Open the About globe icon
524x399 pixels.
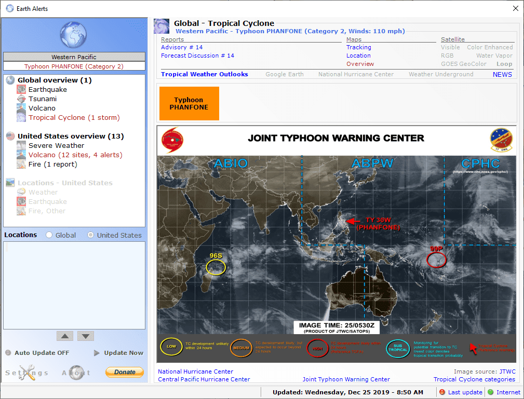coord(76,373)
